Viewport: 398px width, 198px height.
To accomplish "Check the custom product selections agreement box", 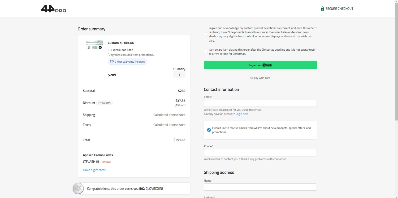I will click(x=206, y=34).
